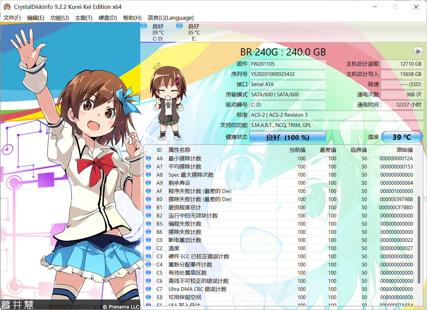
Task: Click the power on hours 12257 小时
Action: click(402, 104)
